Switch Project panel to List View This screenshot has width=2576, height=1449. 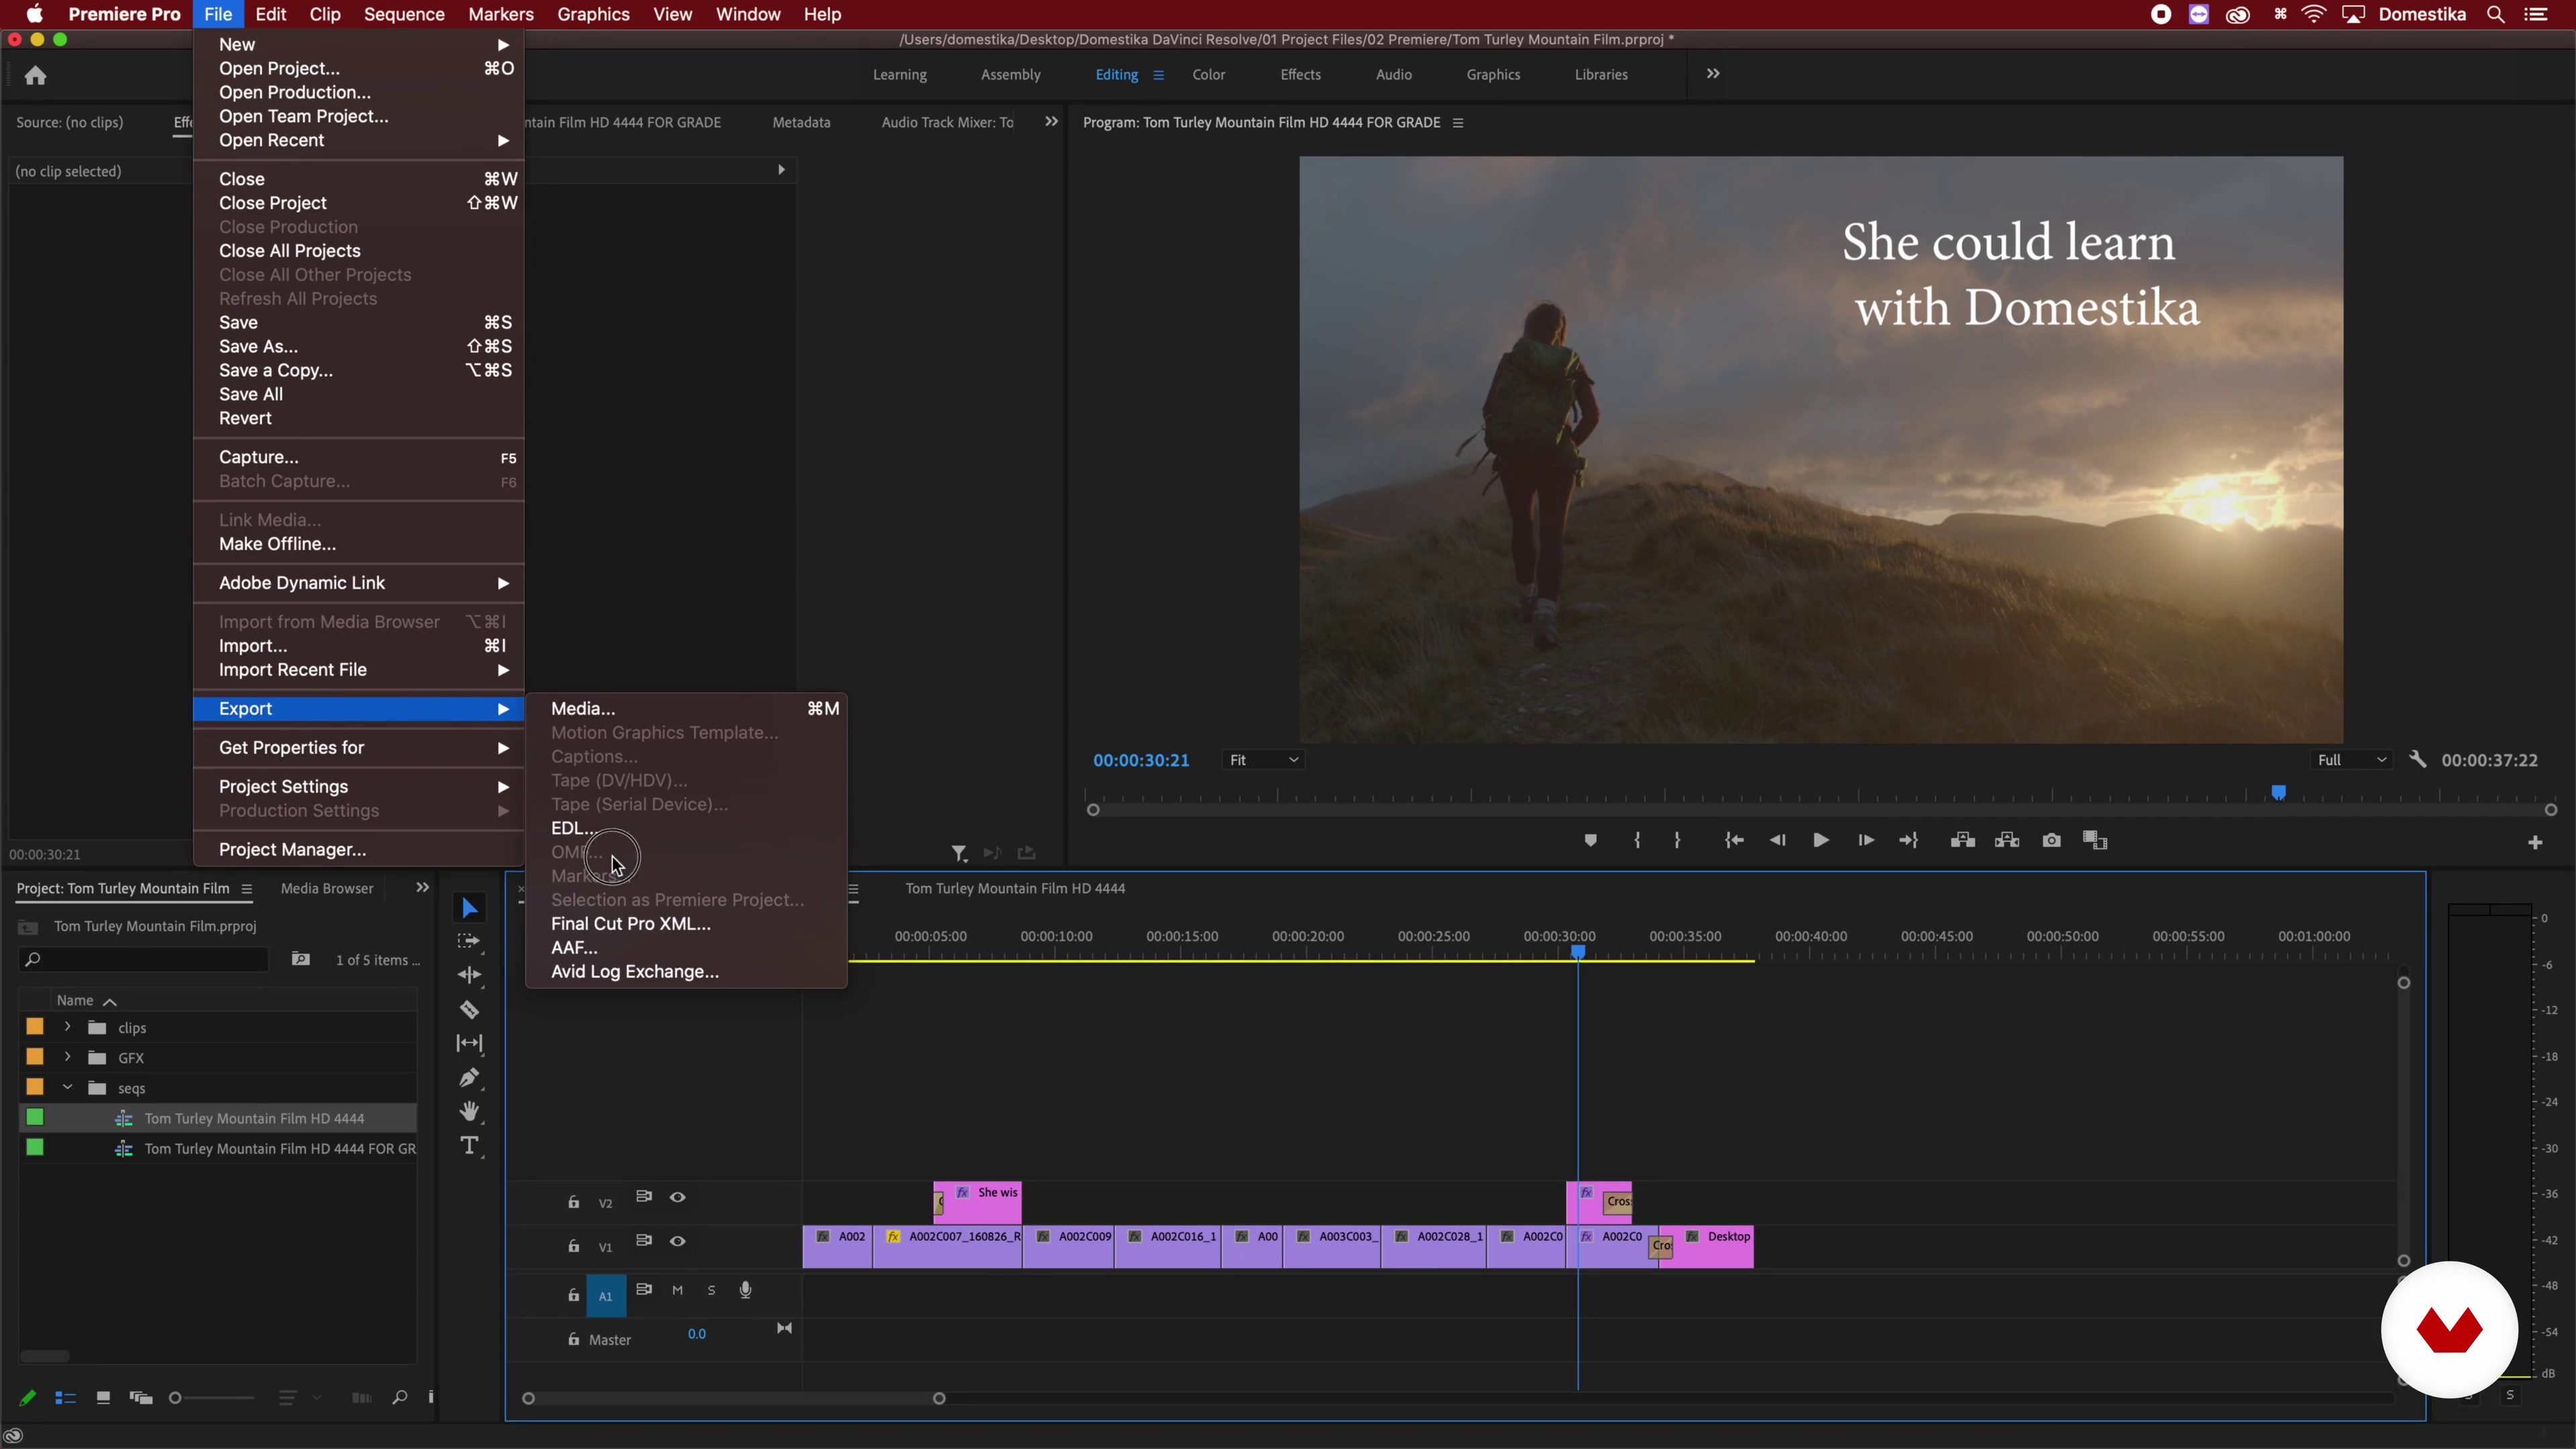click(65, 1398)
